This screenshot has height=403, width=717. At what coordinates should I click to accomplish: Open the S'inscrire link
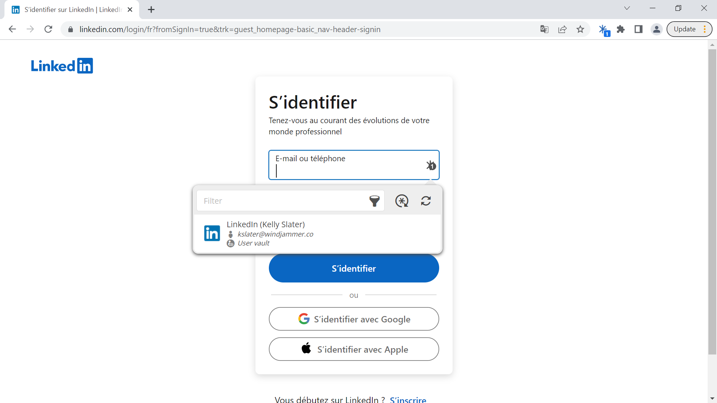(x=408, y=399)
